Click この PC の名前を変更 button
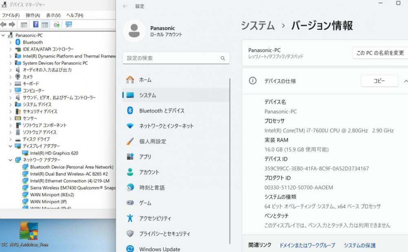Image resolution: width=408 pixels, height=252 pixels. tap(380, 53)
